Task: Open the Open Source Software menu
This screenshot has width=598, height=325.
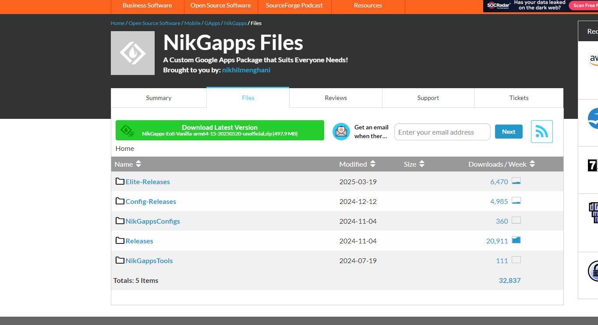Action: 221,6
